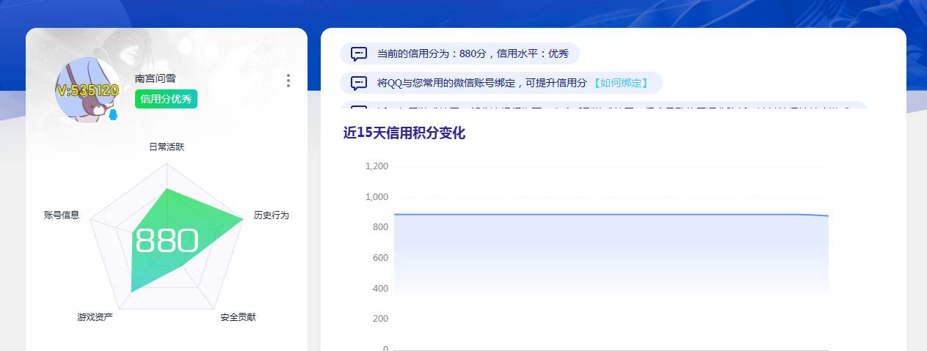Select 历史行为 radar chart label
Screen dimensions: 927x351
[271, 215]
